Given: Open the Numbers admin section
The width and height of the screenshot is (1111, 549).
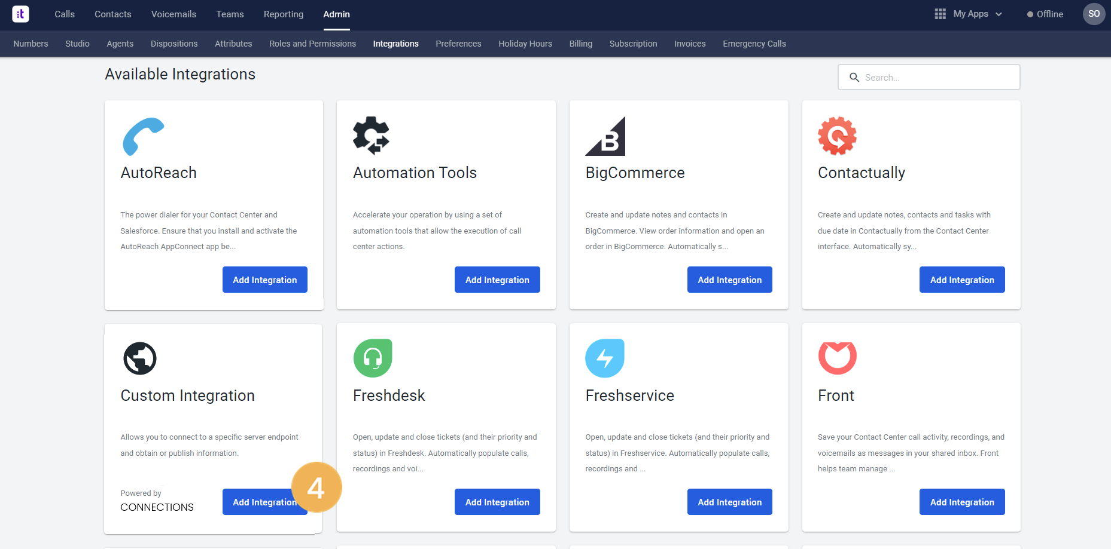Looking at the screenshot, I should pos(31,44).
